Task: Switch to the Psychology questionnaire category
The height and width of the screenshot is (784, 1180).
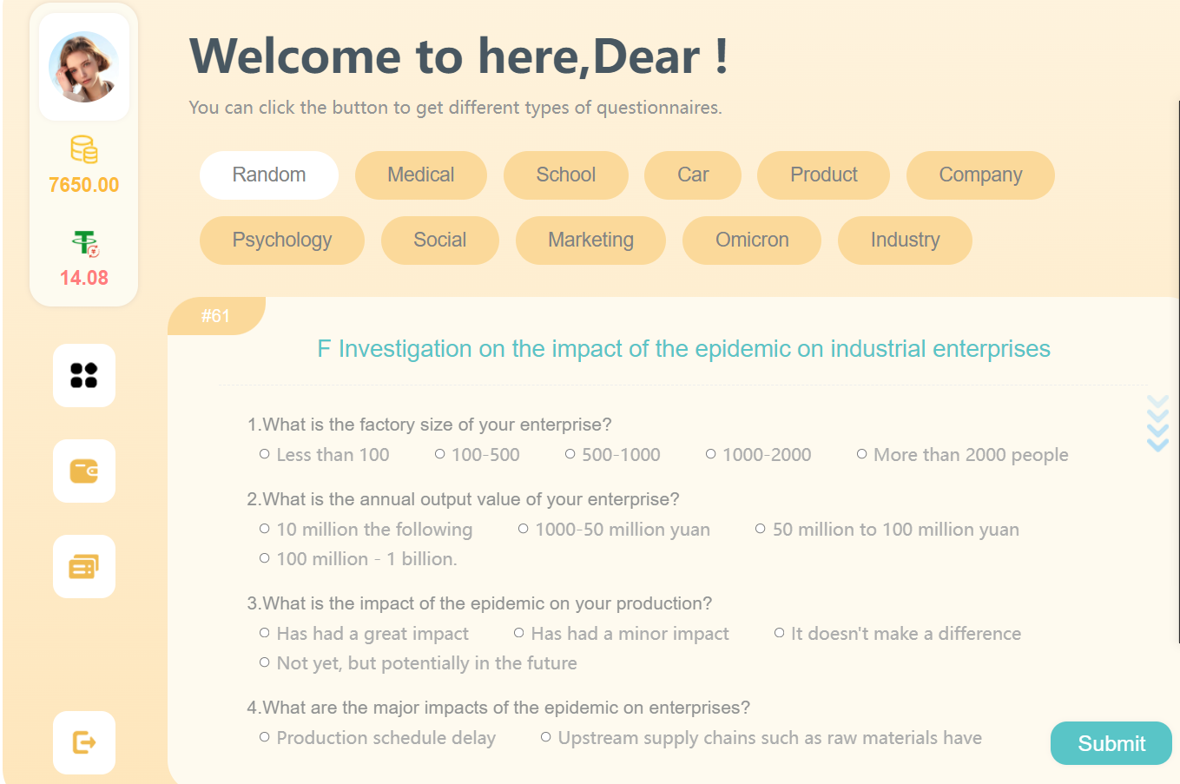Action: point(282,240)
